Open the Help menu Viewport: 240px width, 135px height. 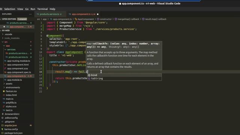click(x=52, y=9)
